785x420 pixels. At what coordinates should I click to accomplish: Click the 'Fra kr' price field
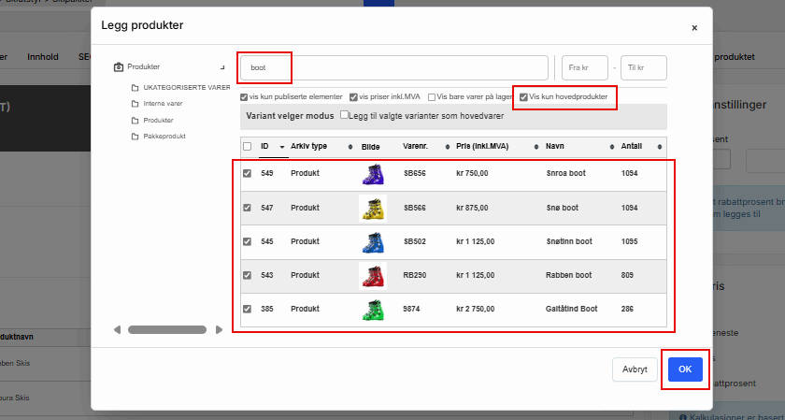[x=584, y=68]
